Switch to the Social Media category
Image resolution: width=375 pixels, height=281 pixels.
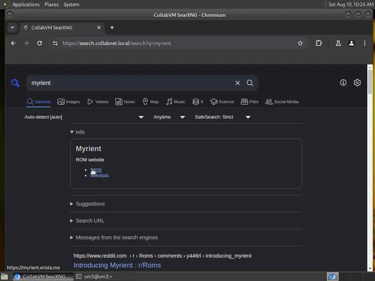[282, 102]
